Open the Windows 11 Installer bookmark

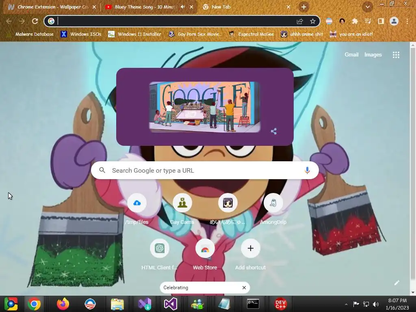click(x=135, y=34)
